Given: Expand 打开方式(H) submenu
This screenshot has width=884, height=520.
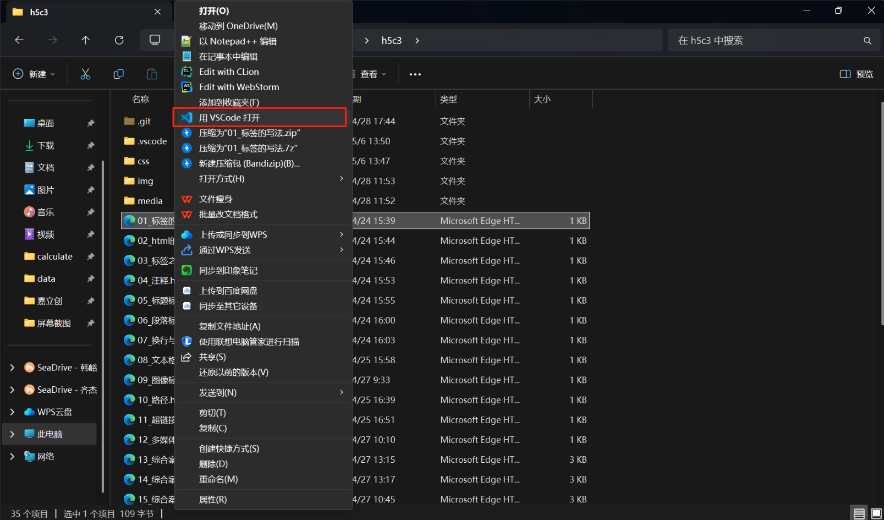Looking at the screenshot, I should (263, 179).
